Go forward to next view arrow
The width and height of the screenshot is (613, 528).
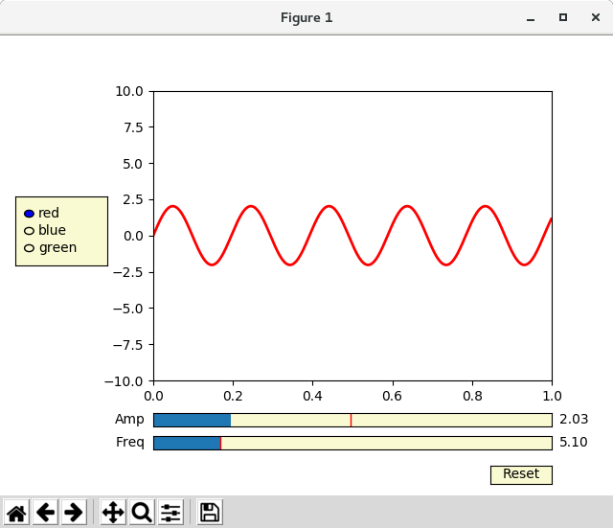74,513
